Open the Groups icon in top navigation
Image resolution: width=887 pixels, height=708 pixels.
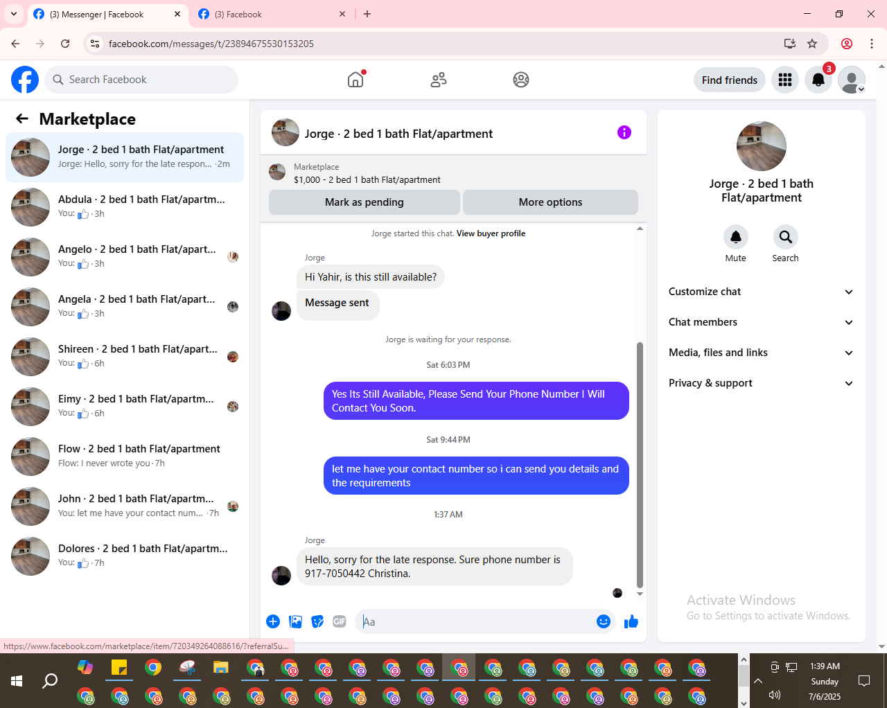tap(521, 80)
